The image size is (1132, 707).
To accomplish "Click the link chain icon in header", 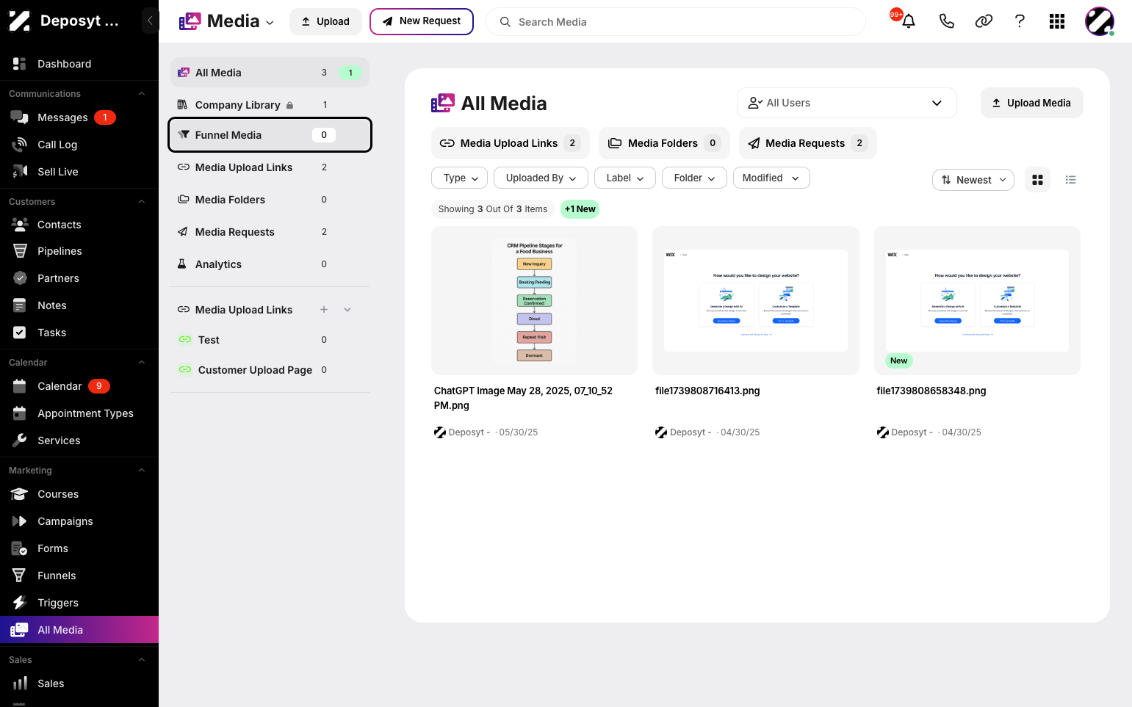I will (984, 21).
